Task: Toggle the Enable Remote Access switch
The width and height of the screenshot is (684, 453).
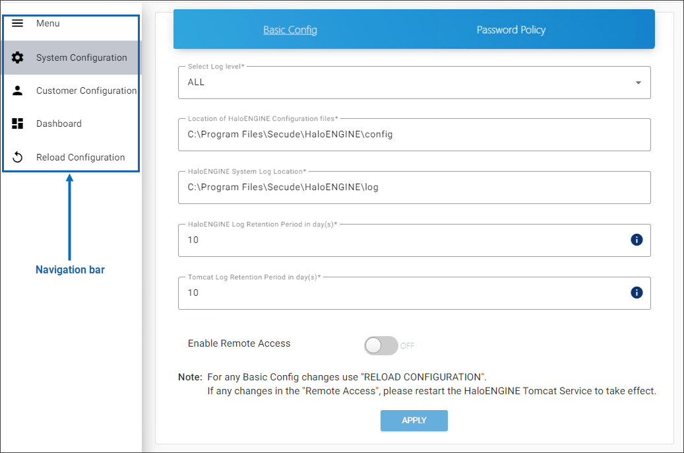Action: (381, 345)
